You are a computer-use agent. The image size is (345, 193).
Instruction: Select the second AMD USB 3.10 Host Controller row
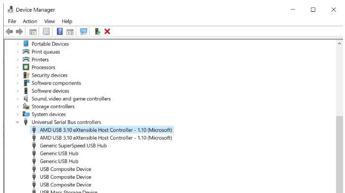106,138
